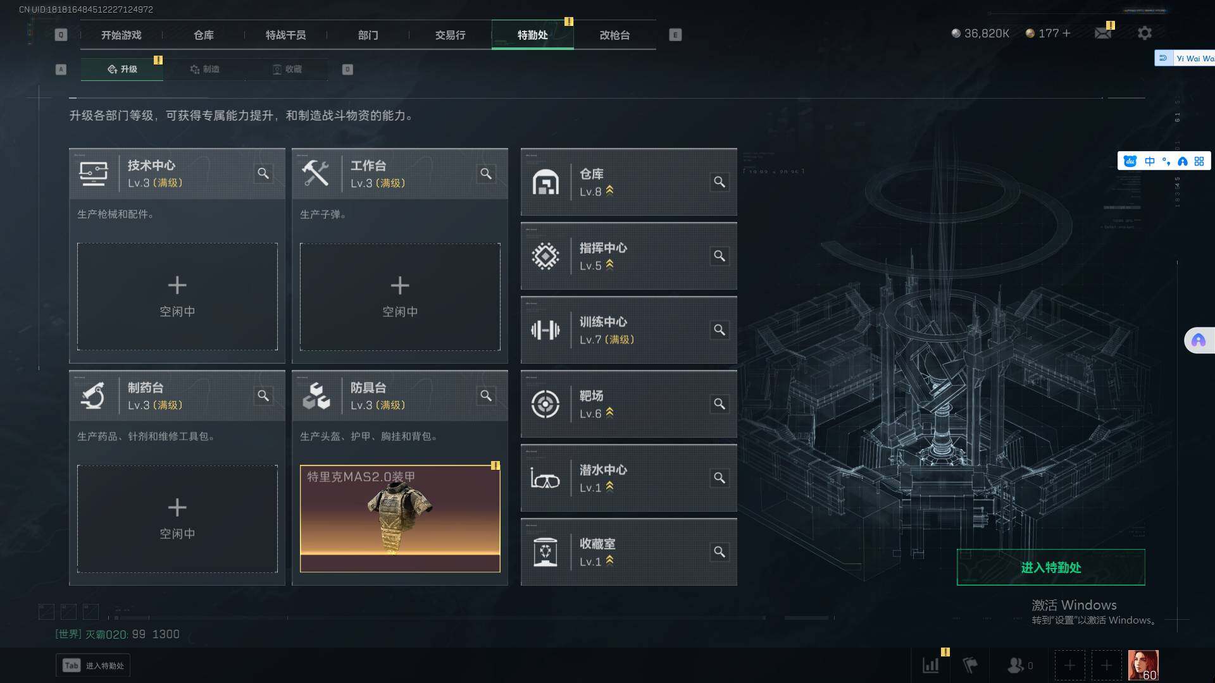Click the 进入特勤处 green button
This screenshot has height=683, width=1215.
pos(1050,567)
